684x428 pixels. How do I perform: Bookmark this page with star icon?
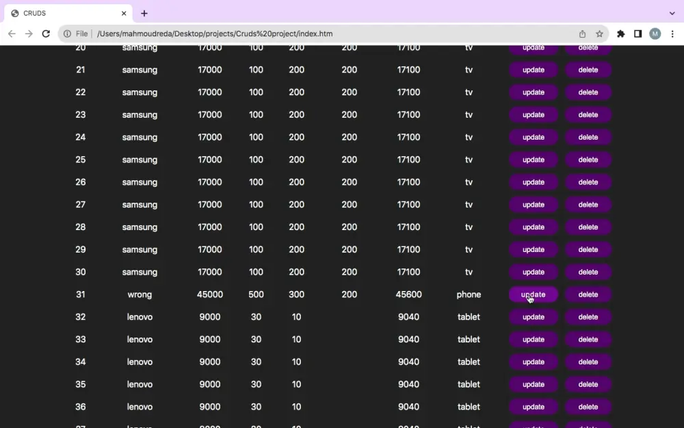point(599,34)
